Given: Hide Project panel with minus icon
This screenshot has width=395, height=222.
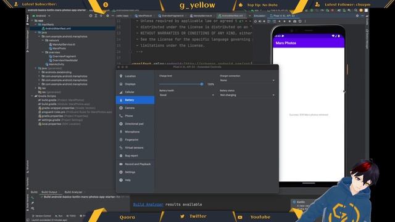Looking at the screenshot, I should [x=112, y=15].
